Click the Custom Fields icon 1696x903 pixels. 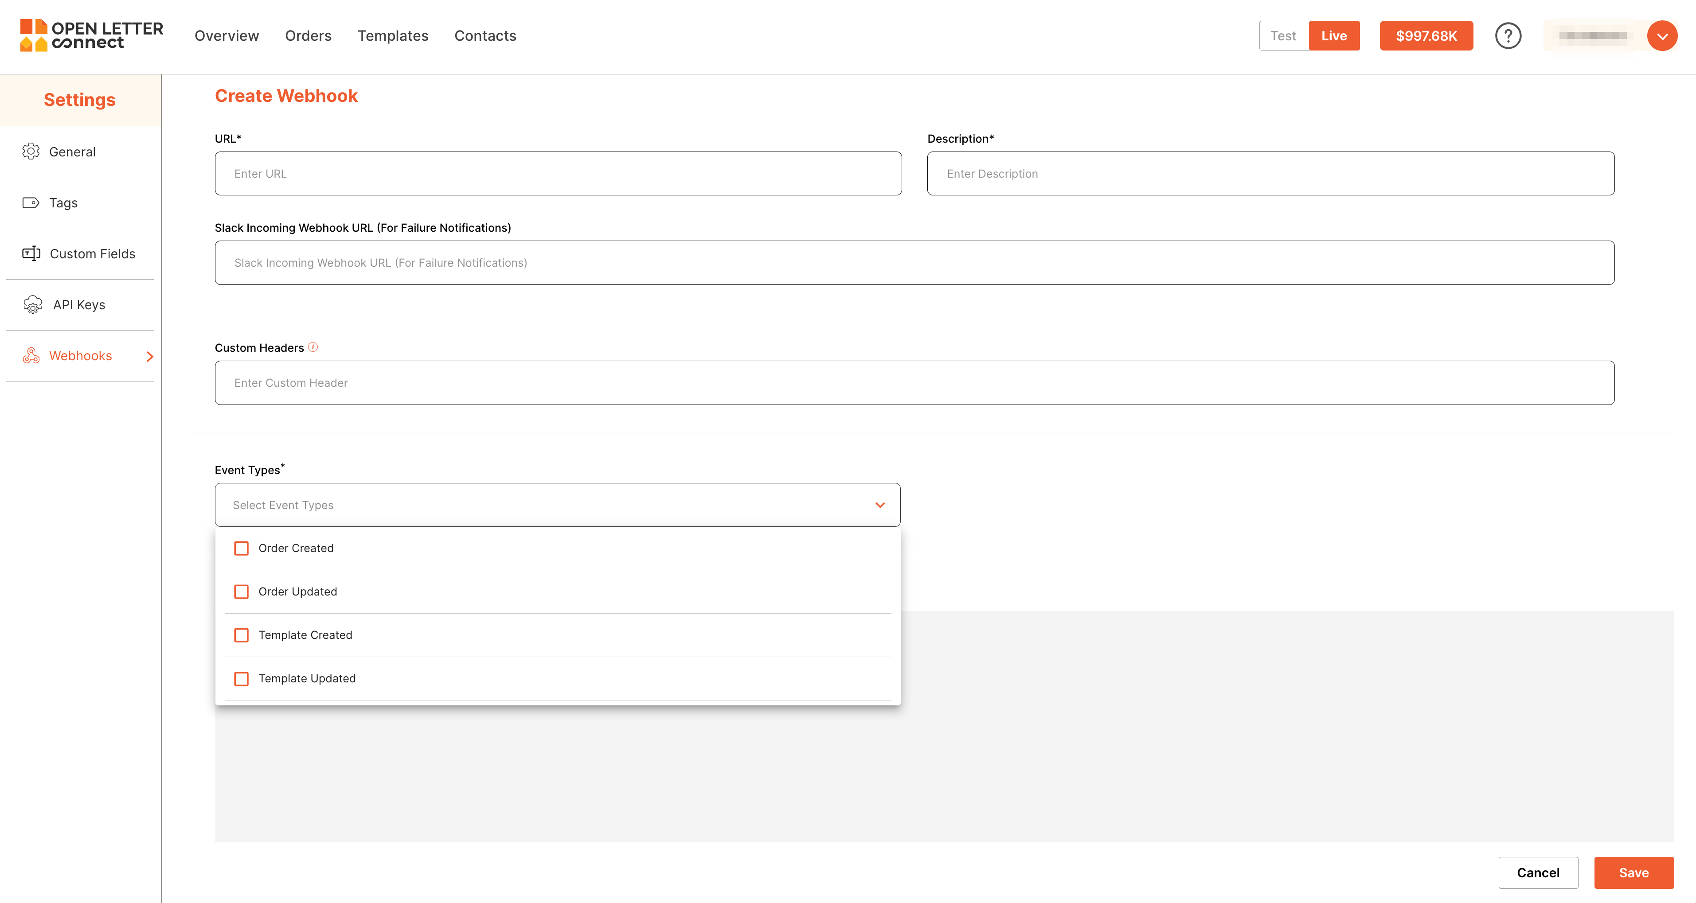pyautogui.click(x=31, y=253)
